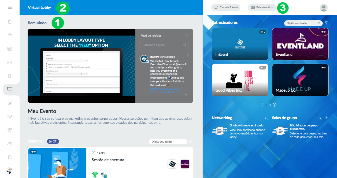Go to sponsors page 2
The width and height of the screenshot is (337, 178).
[x=270, y=105]
